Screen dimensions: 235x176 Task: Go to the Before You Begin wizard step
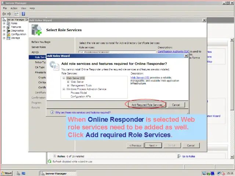tap(41, 42)
